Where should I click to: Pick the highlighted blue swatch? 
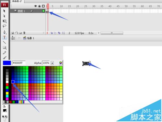pos(13,82)
